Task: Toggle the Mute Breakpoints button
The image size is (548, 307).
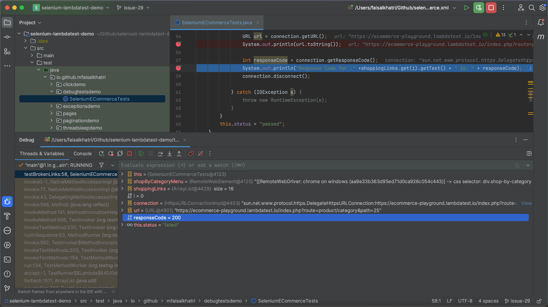Action: [x=201, y=154]
